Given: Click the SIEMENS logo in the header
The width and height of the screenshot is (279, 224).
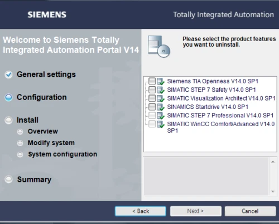Looking at the screenshot, I should point(47,14).
